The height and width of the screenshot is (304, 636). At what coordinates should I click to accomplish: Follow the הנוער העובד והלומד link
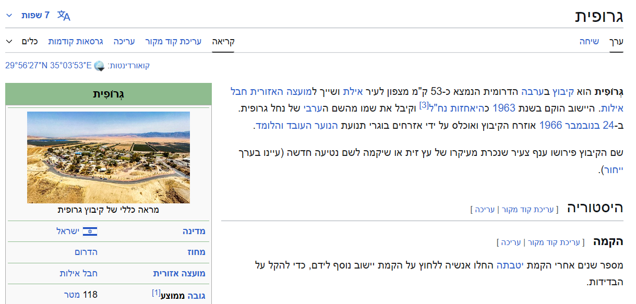tap(296, 125)
